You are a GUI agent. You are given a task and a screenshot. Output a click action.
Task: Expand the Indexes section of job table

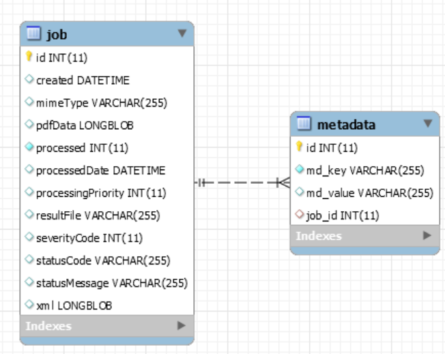(x=181, y=326)
